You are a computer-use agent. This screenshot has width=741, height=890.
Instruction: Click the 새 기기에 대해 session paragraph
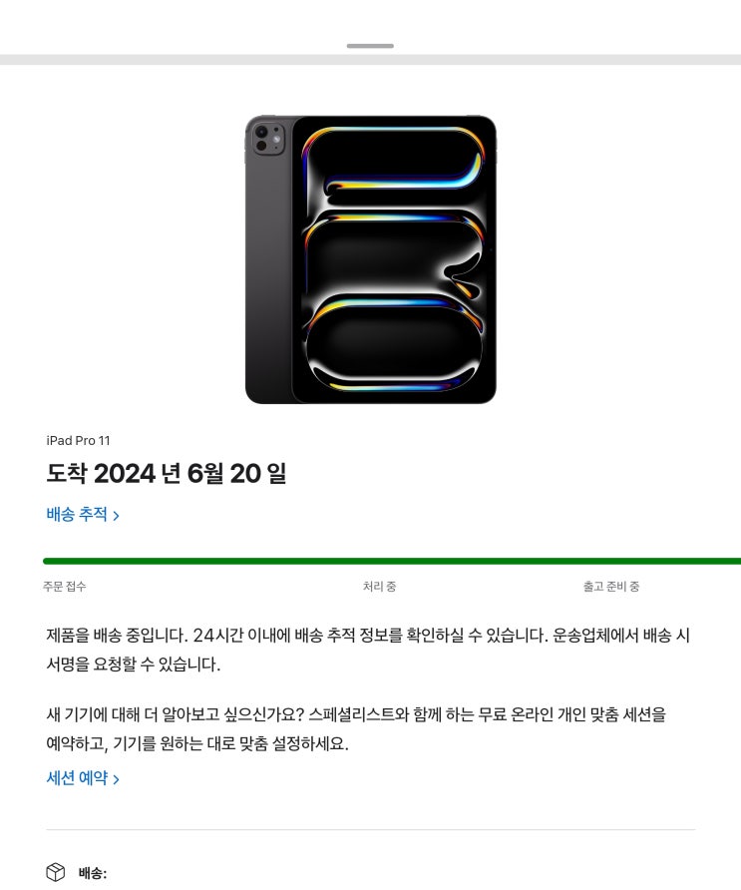(x=356, y=728)
